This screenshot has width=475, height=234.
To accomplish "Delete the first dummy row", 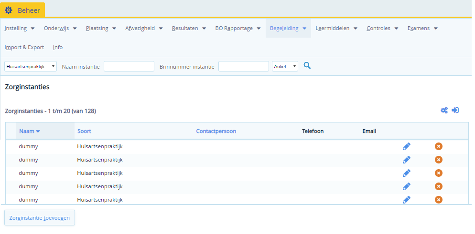I will click(x=439, y=146).
